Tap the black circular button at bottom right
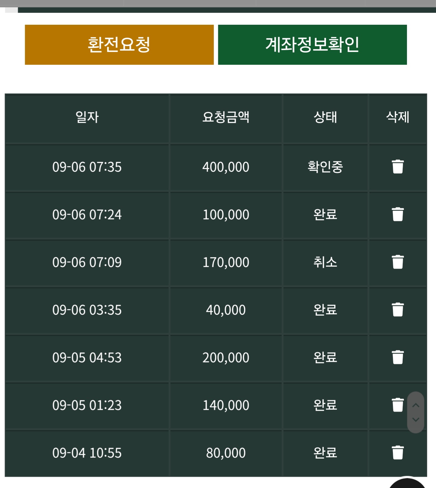The width and height of the screenshot is (436, 488). pos(407,483)
